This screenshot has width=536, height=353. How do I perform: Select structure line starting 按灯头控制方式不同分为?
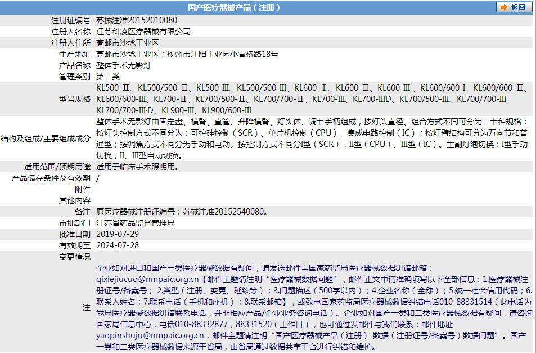pyautogui.click(x=312, y=133)
